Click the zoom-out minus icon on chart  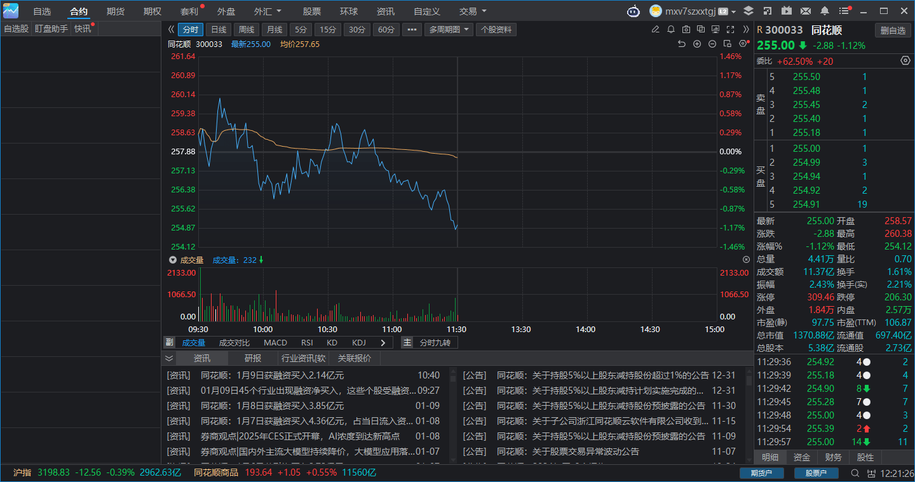coord(712,44)
